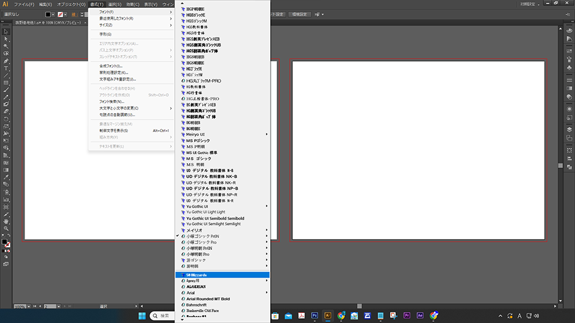The height and width of the screenshot is (323, 575).
Task: Click the Windows Start button
Action: point(143,315)
